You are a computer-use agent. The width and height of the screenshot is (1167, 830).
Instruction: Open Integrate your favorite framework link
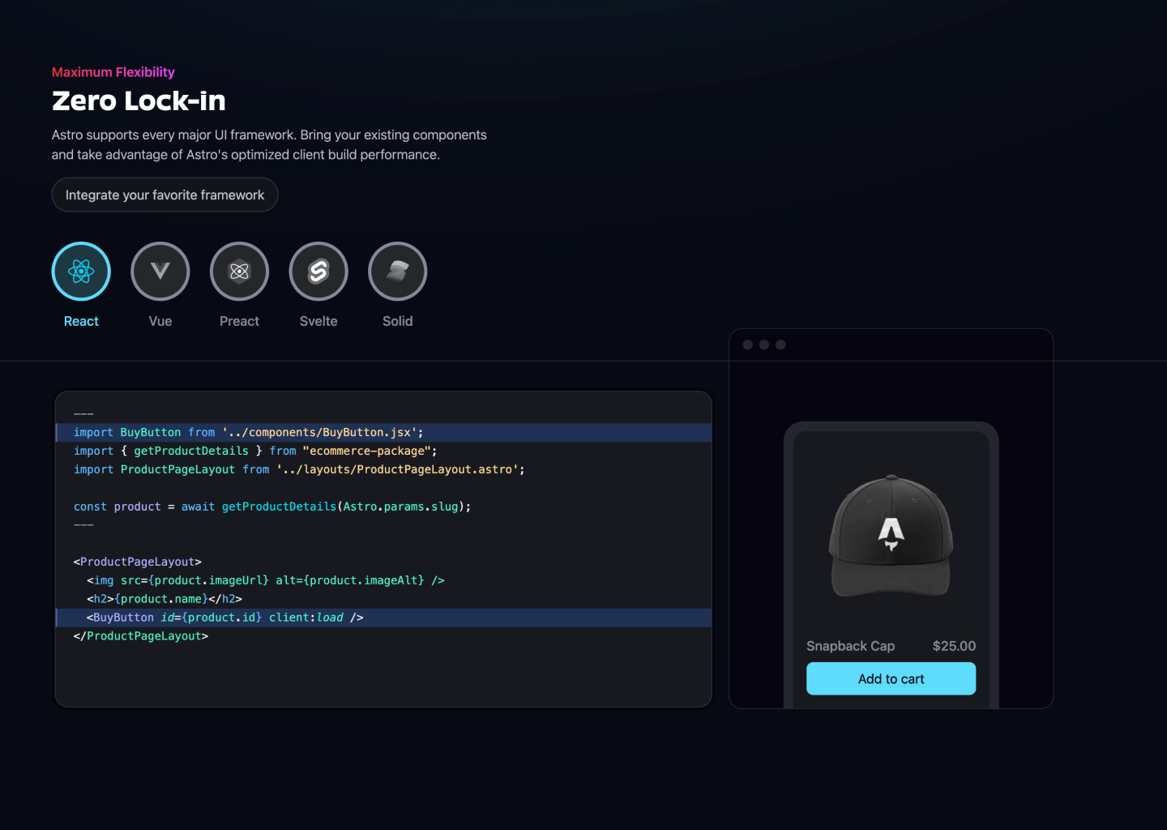(165, 195)
